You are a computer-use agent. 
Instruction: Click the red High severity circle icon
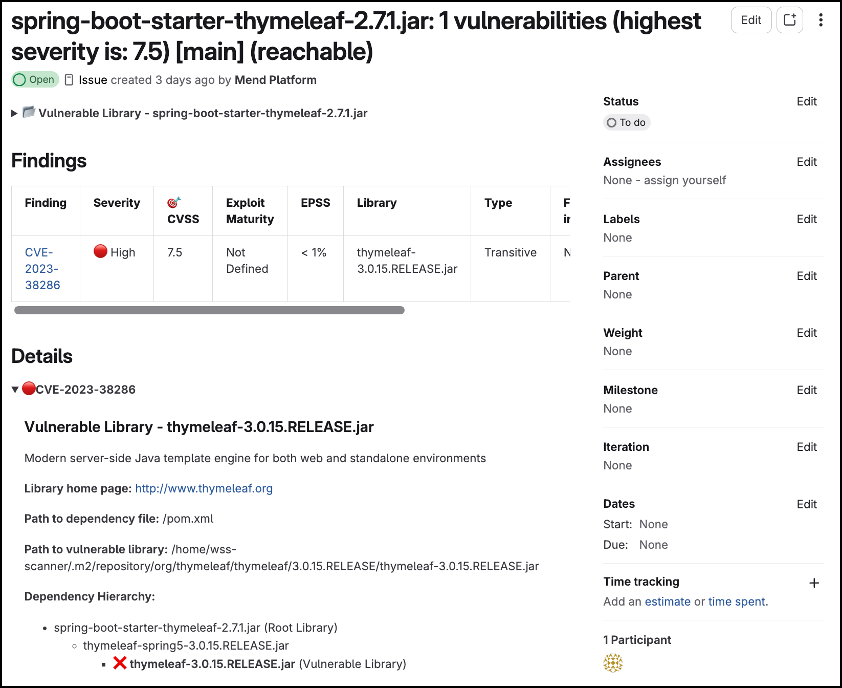click(x=100, y=251)
